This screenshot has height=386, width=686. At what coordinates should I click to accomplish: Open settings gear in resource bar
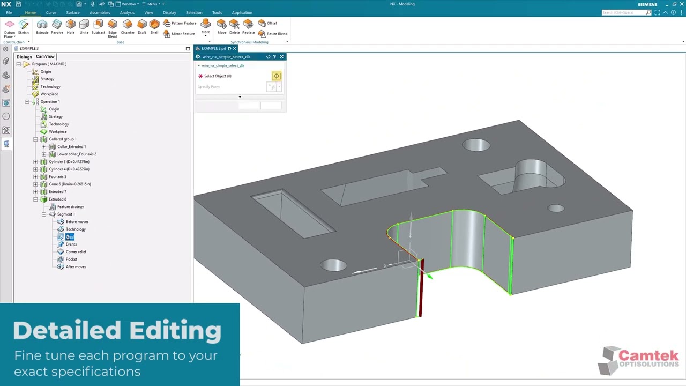(6, 49)
